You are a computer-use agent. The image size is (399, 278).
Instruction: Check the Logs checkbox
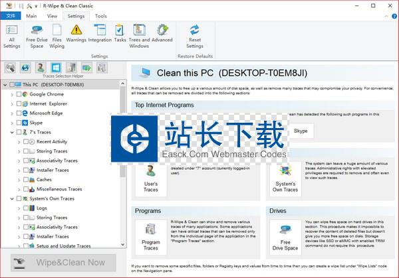26,208
